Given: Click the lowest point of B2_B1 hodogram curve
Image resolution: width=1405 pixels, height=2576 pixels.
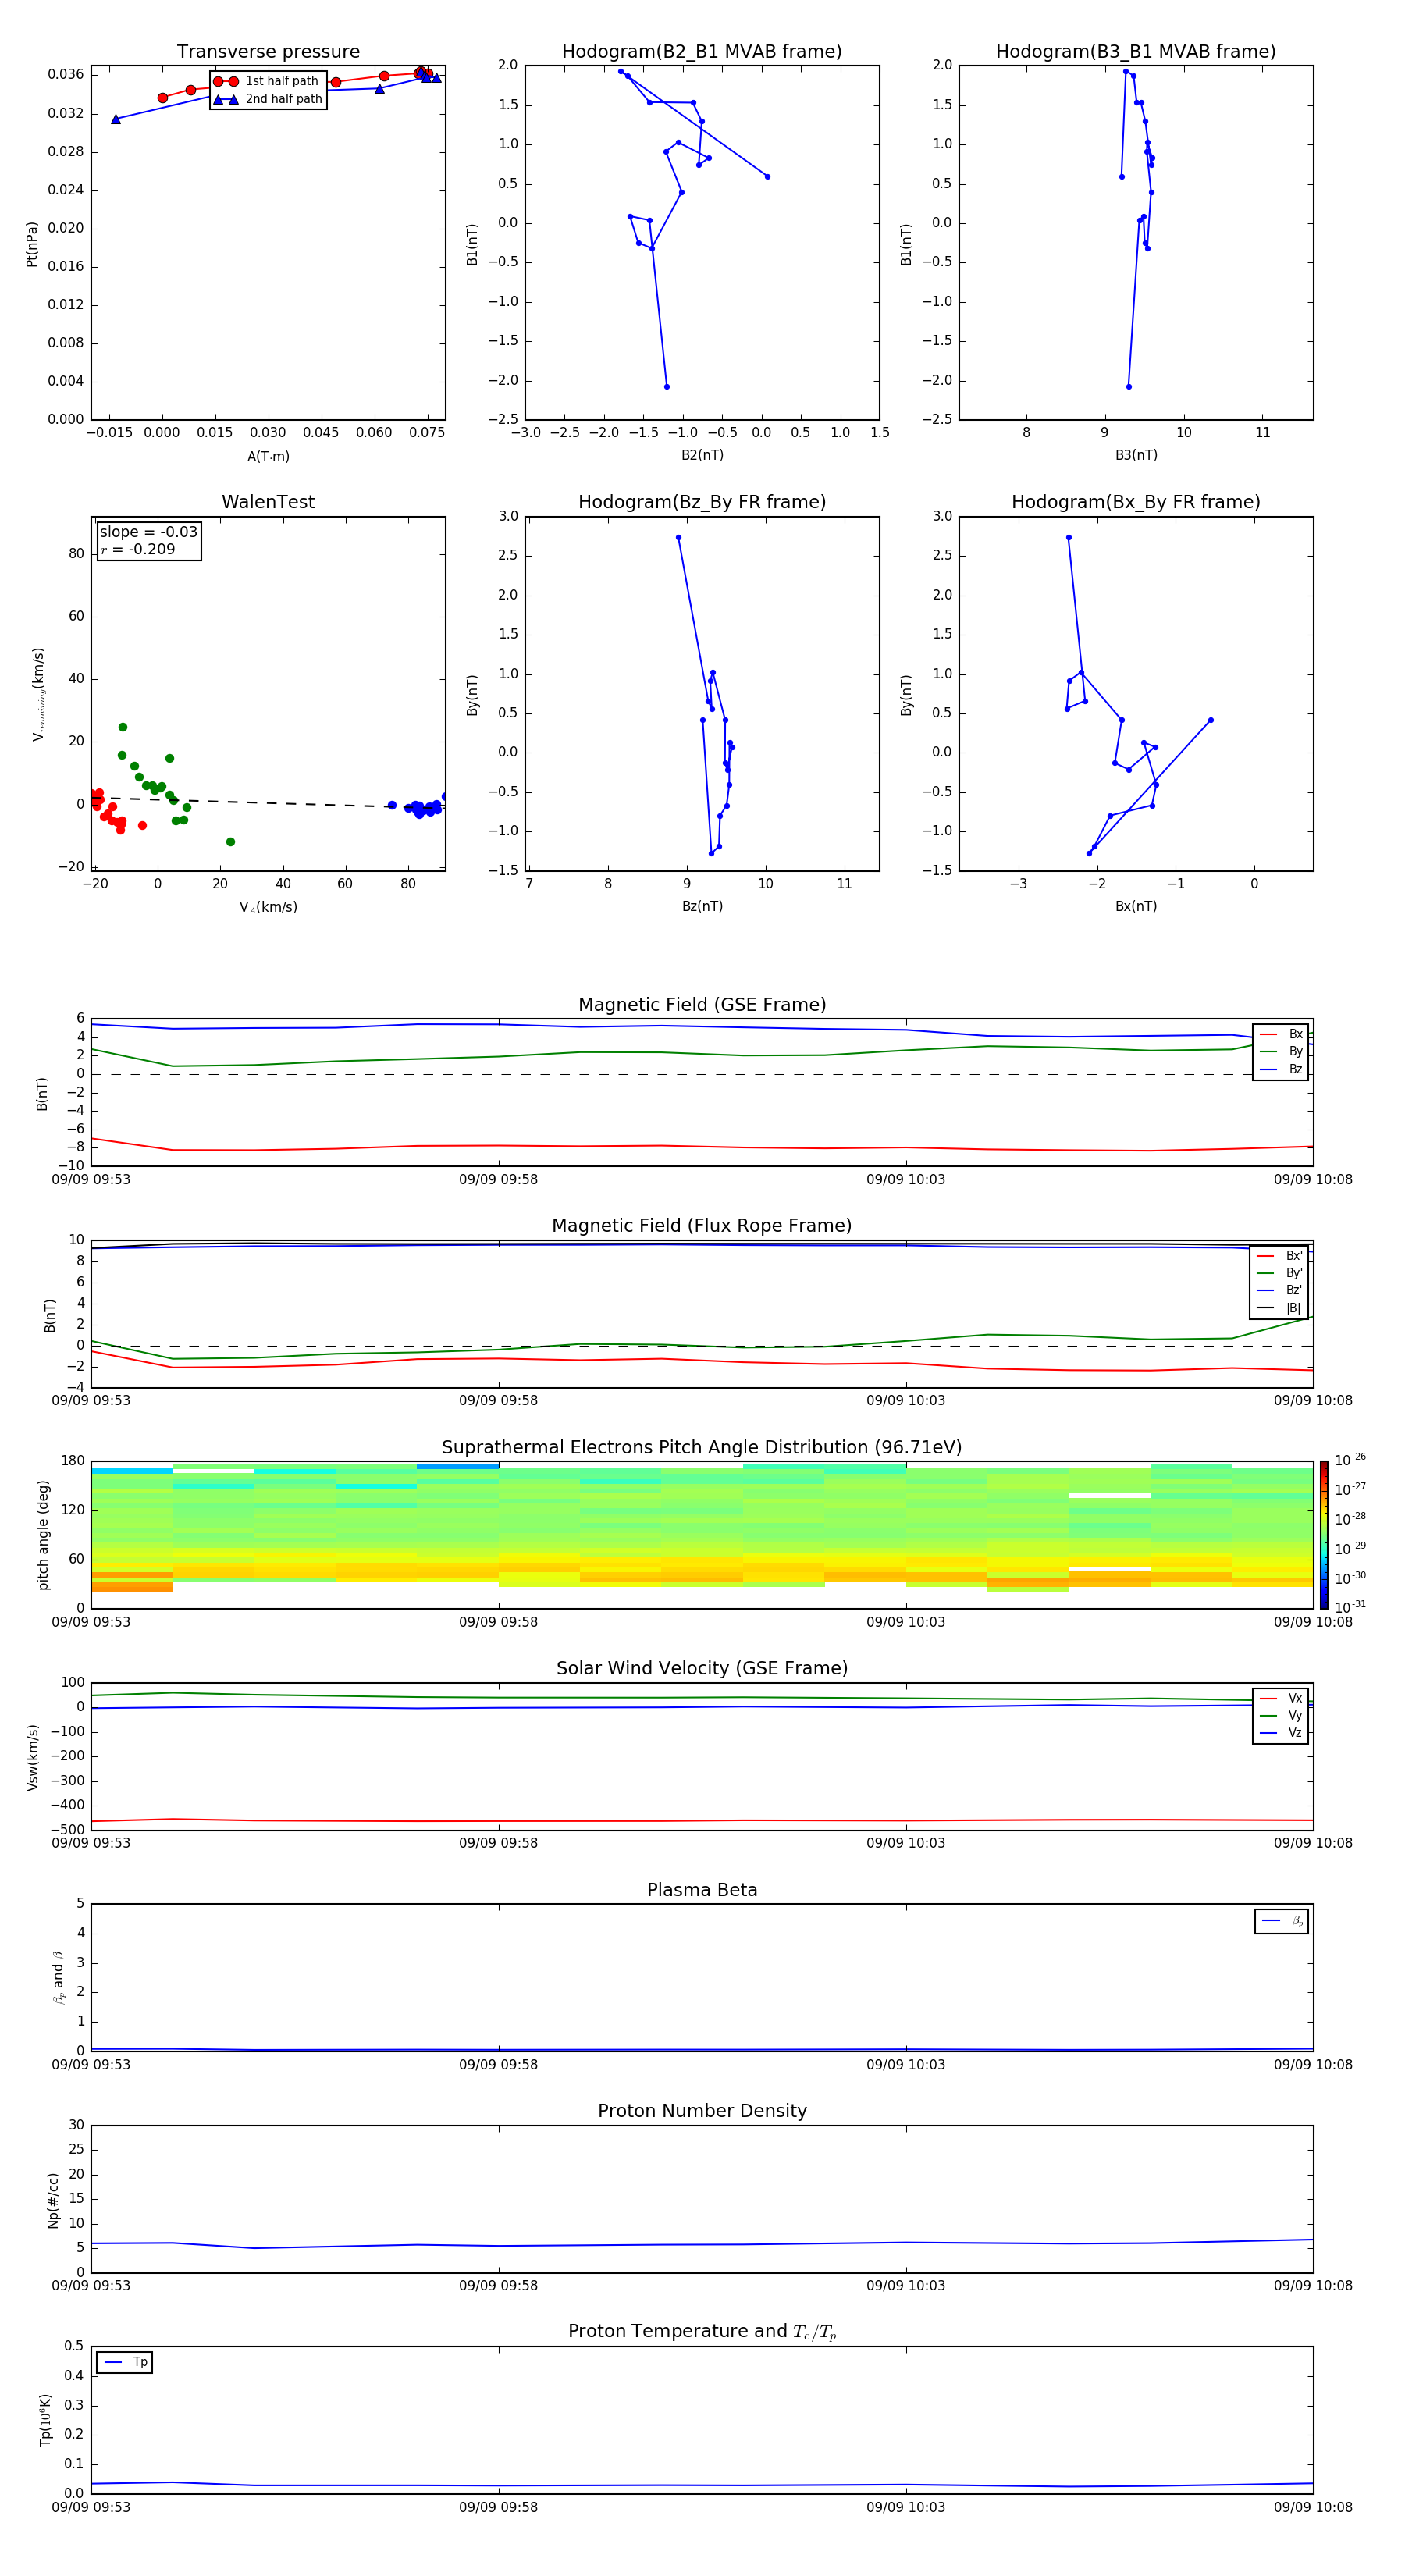Looking at the screenshot, I should point(667,387).
